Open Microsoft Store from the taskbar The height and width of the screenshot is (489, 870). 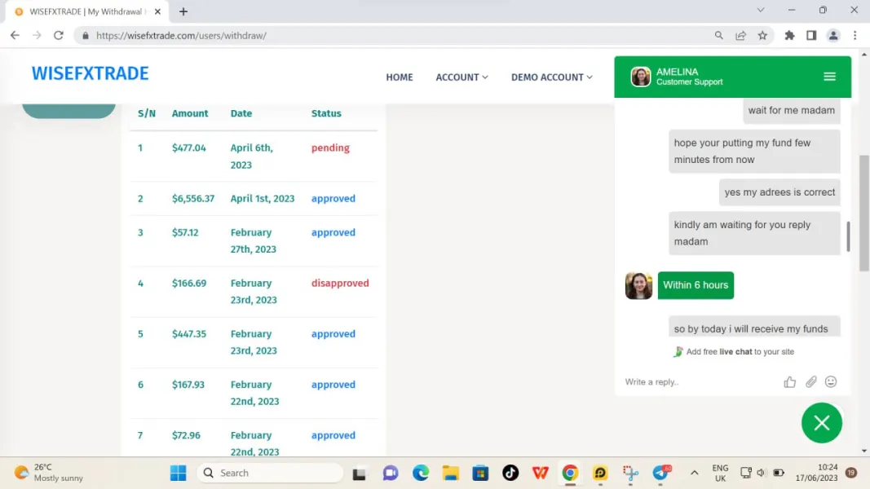(x=480, y=473)
